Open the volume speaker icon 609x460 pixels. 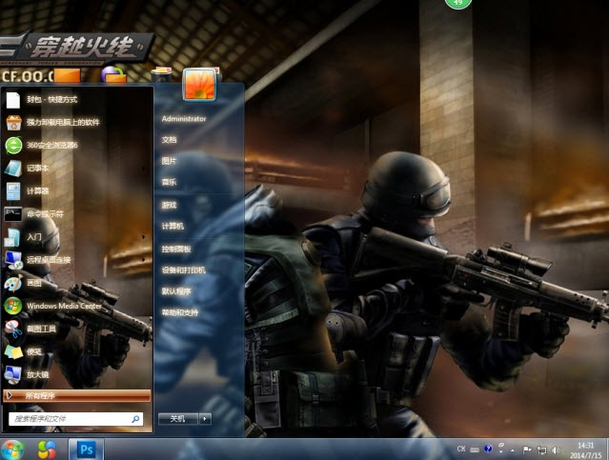pyautogui.click(x=556, y=450)
